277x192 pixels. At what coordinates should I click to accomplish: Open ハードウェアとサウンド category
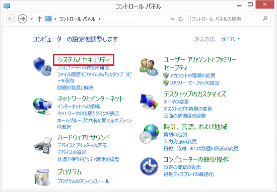[x=84, y=138]
